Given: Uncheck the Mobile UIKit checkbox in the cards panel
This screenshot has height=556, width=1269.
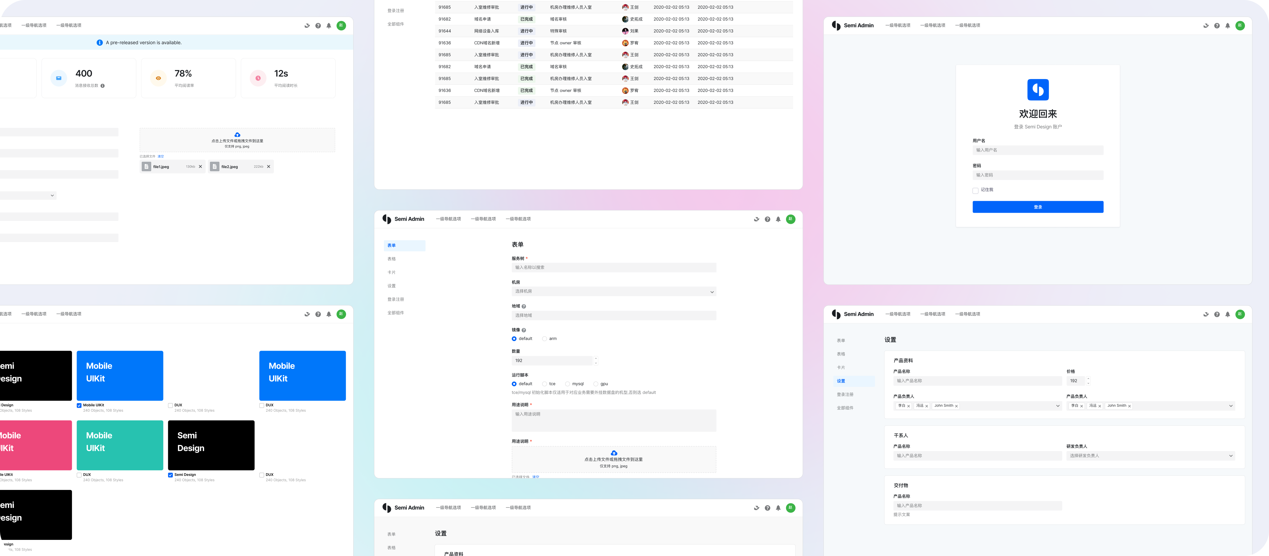Looking at the screenshot, I should (79, 406).
